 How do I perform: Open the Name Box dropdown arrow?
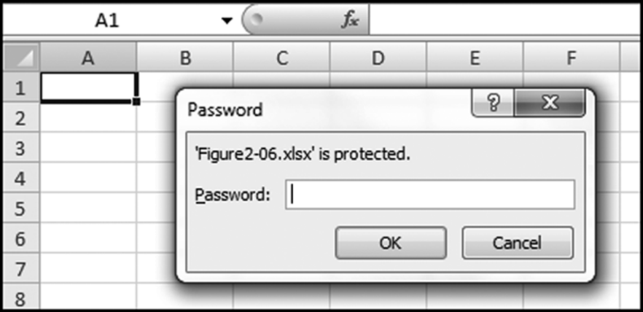226,21
